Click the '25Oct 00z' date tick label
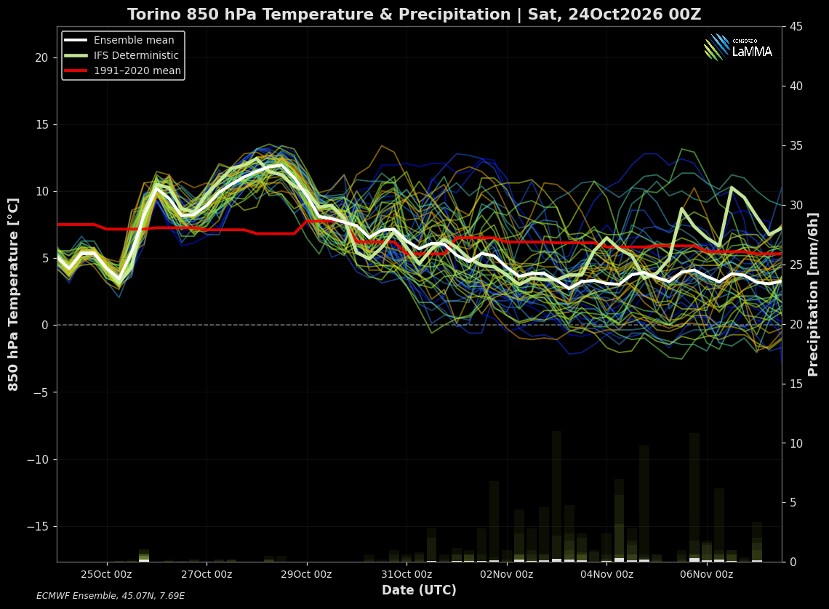Image resolution: width=829 pixels, height=609 pixels. [107, 574]
